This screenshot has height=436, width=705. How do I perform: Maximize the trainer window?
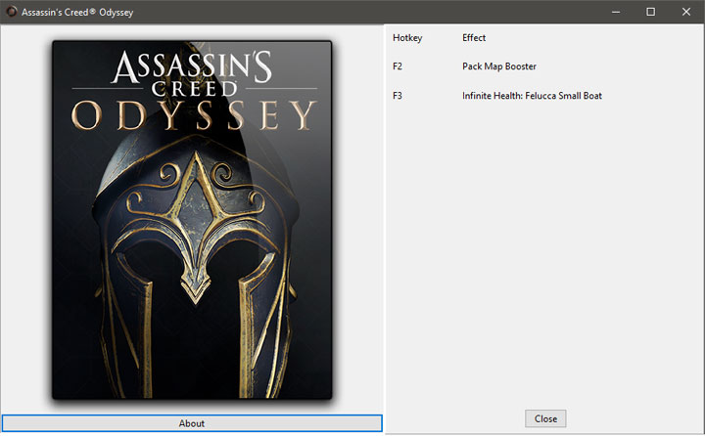point(650,12)
